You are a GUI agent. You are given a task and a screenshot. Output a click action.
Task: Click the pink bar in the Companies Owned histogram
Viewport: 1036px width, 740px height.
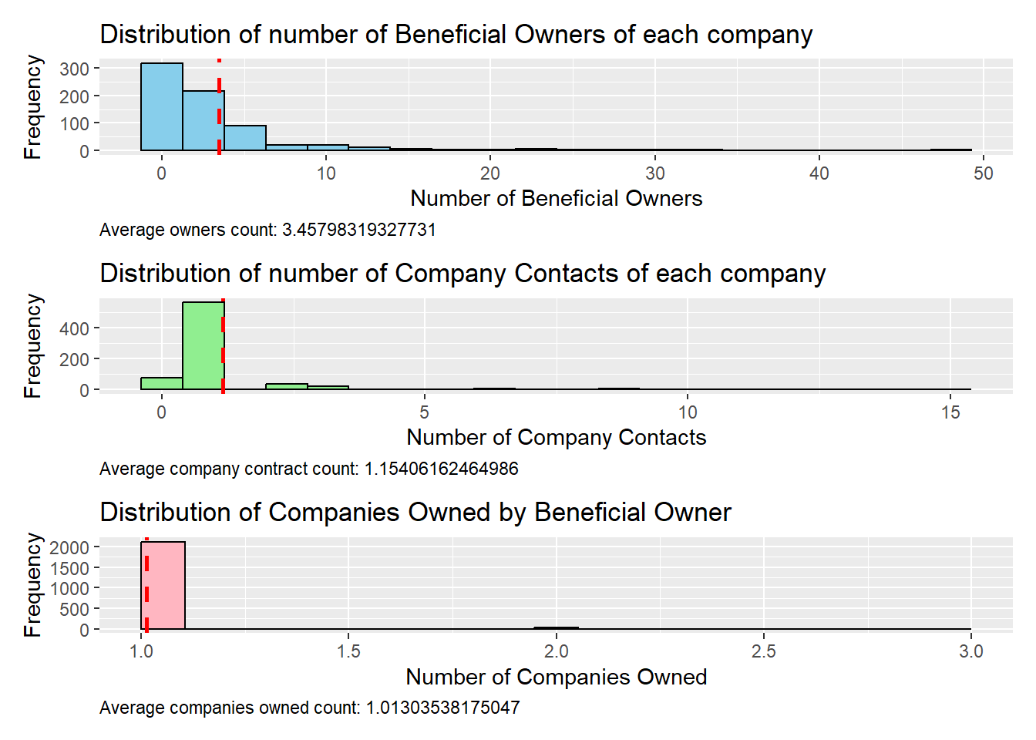click(166, 586)
